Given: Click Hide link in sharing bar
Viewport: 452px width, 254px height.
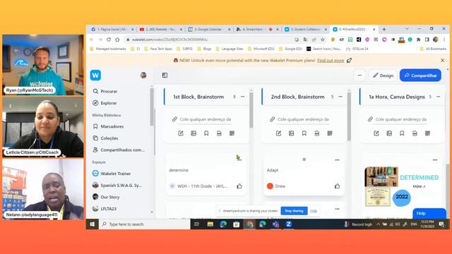Looking at the screenshot, I should 314,211.
